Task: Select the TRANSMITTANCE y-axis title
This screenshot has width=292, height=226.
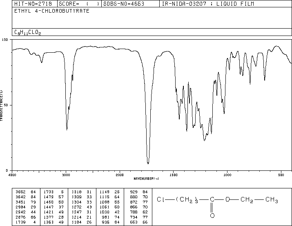Action: [x=1, y=105]
